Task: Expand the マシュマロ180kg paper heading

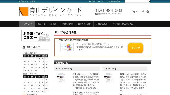Action: pos(77,69)
